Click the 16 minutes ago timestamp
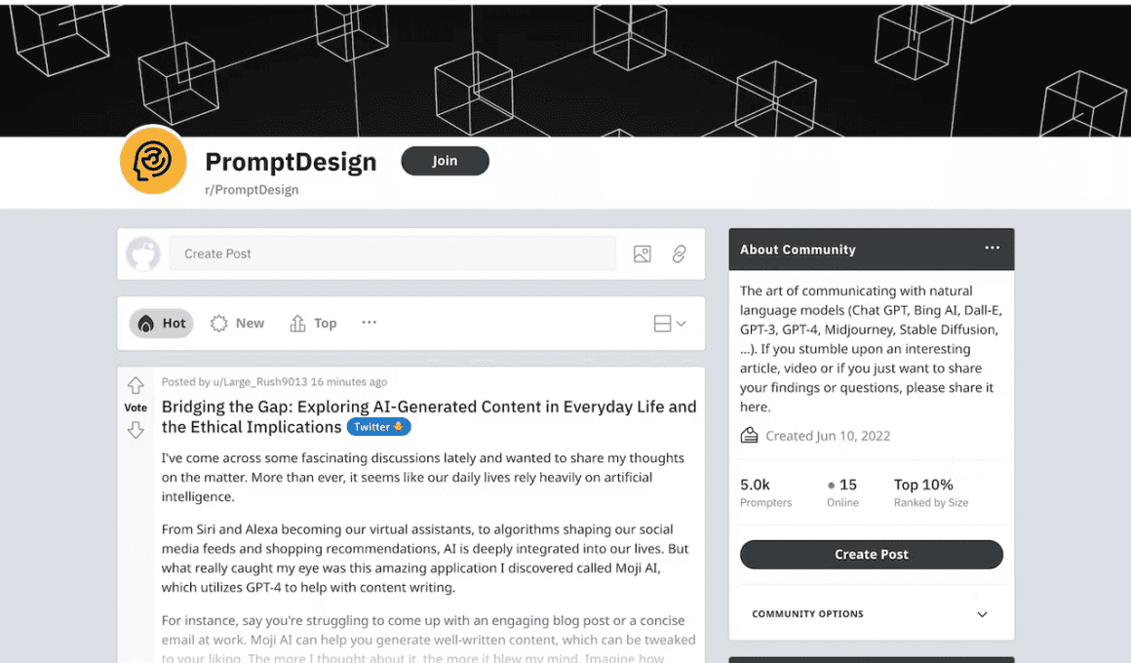 [349, 381]
